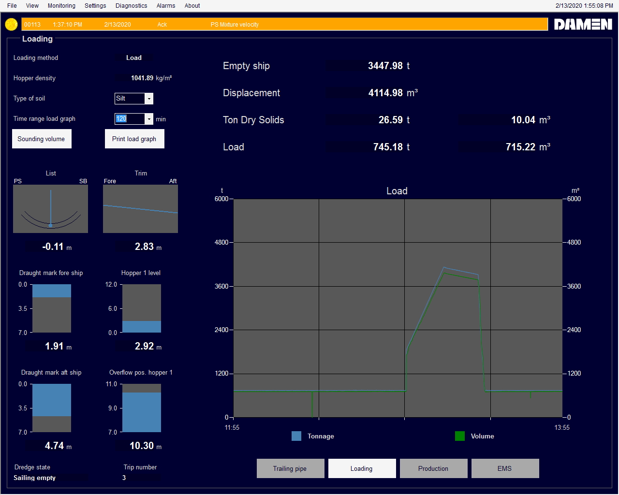Viewport: 619px width, 495px height.
Task: Click the Sounding volume button
Action: (x=42, y=139)
